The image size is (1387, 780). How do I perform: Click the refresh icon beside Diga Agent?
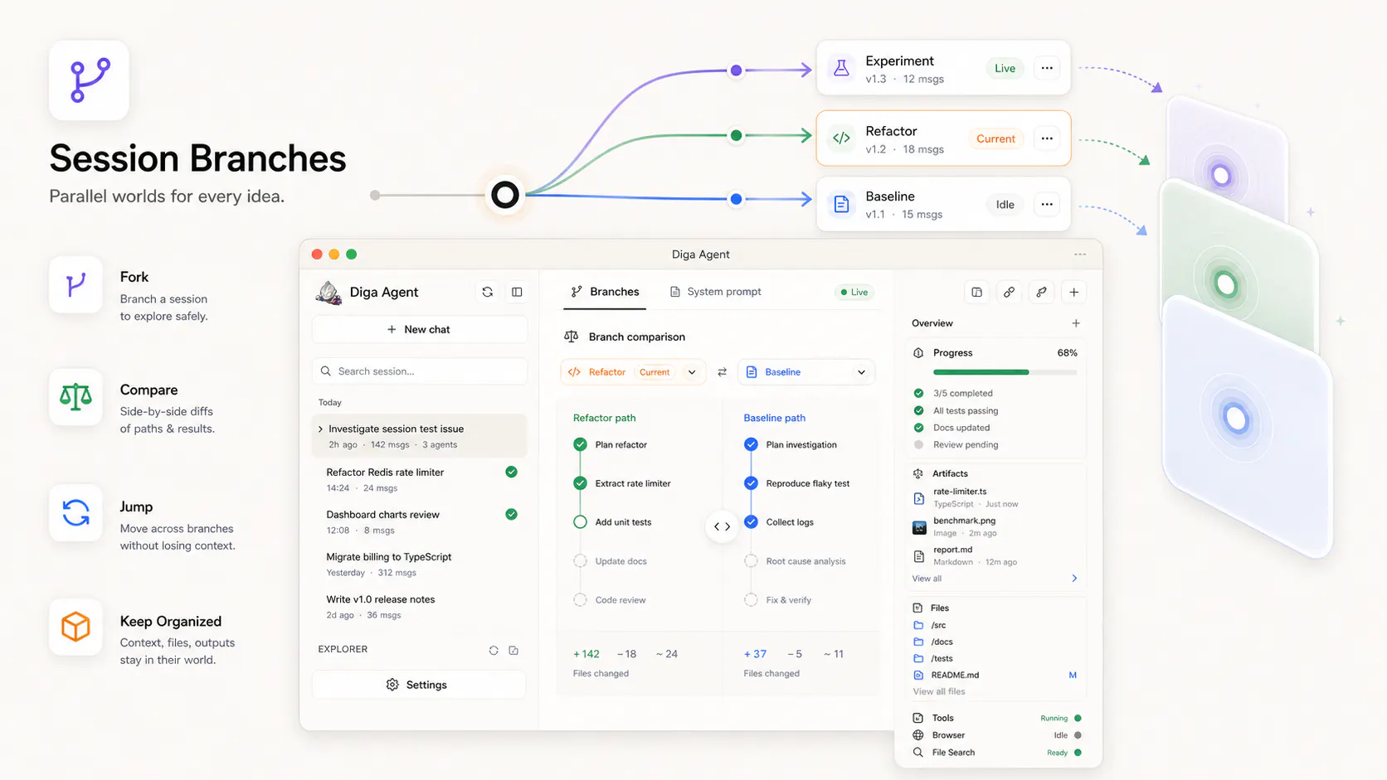tap(487, 292)
